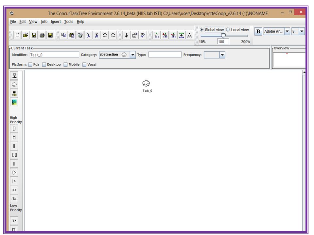Screen dimensions: 314x235
Task: Open the Category abstraction dropdown
Action: [x=132, y=55]
